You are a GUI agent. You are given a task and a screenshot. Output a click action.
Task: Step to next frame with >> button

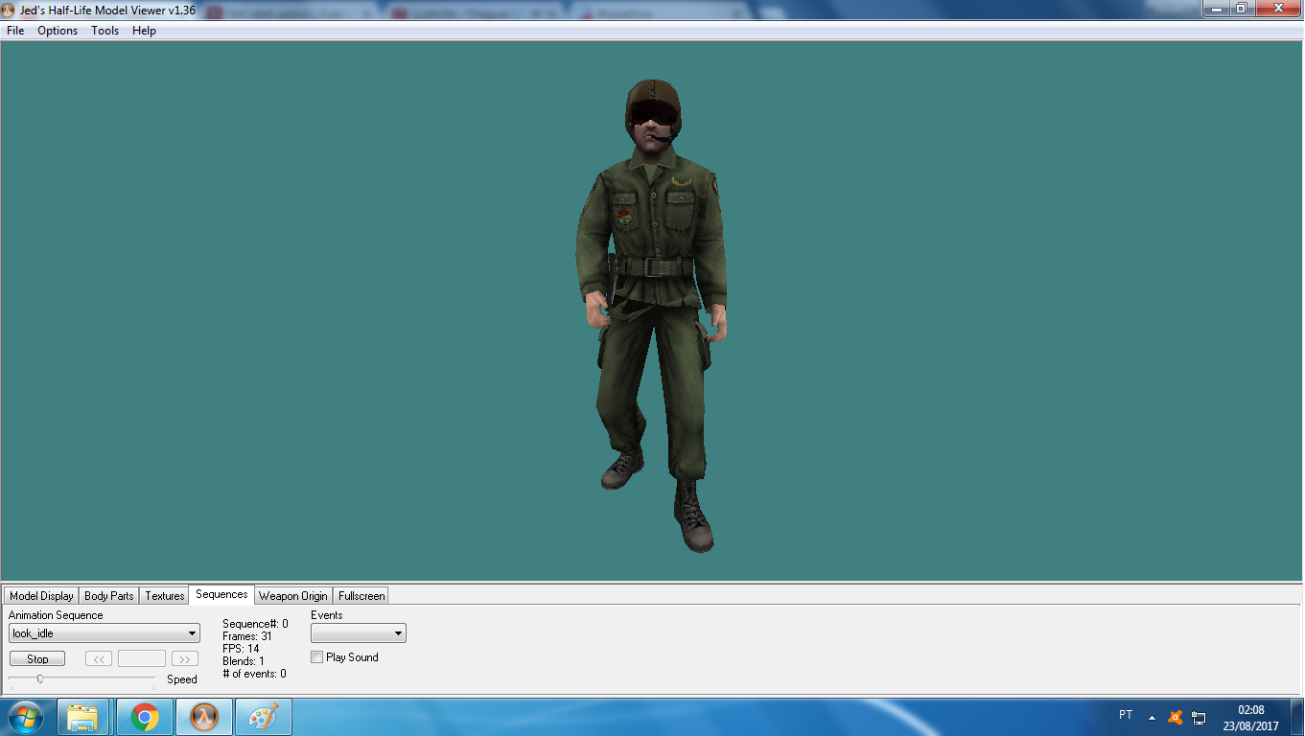tap(185, 659)
